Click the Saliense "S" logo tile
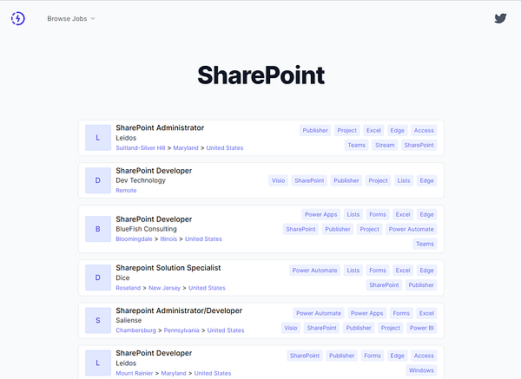Viewport: 521px width, 379px height. (98, 320)
